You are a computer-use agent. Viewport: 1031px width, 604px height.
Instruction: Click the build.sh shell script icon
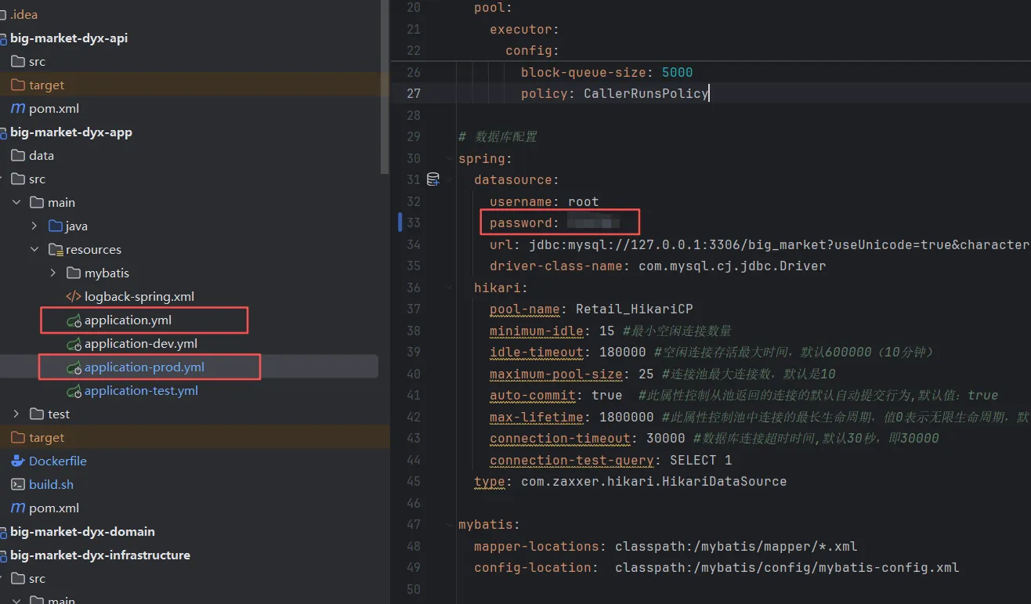point(17,484)
